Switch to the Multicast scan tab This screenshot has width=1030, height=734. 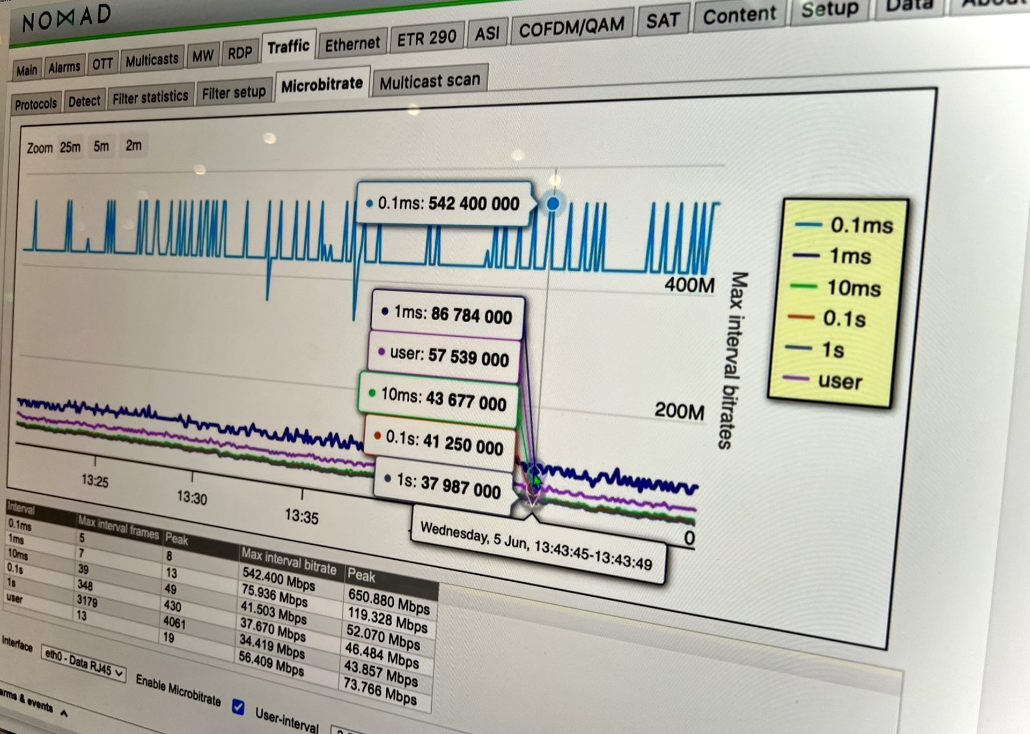pos(429,81)
